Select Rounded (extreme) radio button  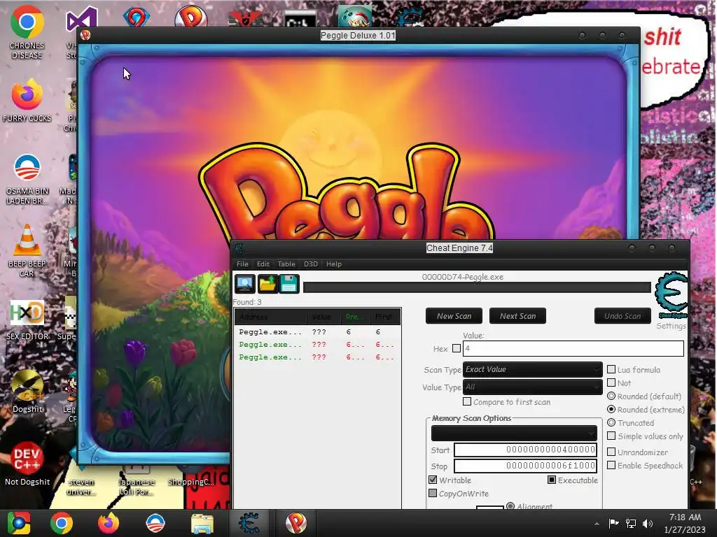tap(611, 409)
